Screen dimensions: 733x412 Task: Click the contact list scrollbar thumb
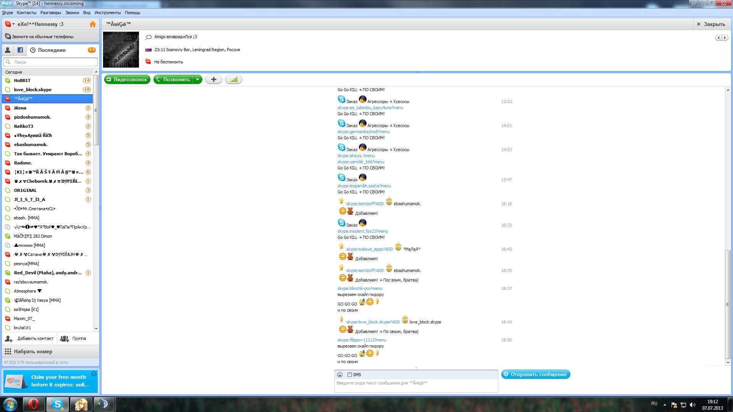(96, 110)
